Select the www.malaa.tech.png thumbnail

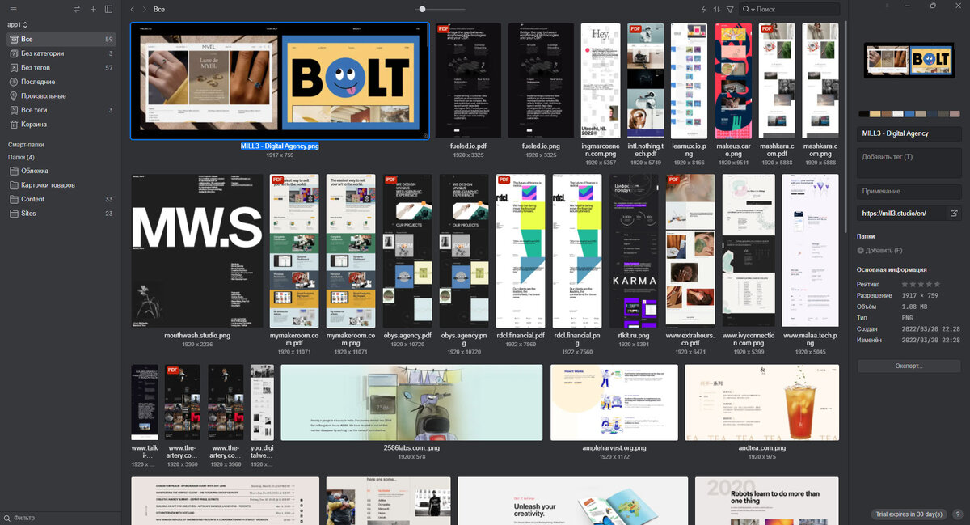pyautogui.click(x=811, y=251)
